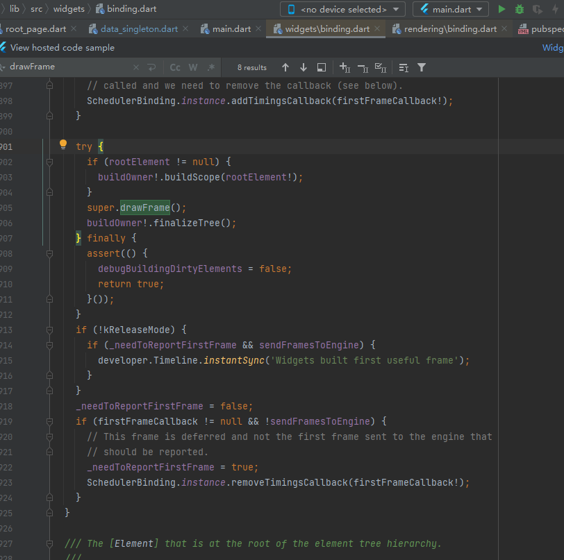This screenshot has height=560, width=564.
Task: Toggle whole Words (W) search option
Action: (x=193, y=67)
